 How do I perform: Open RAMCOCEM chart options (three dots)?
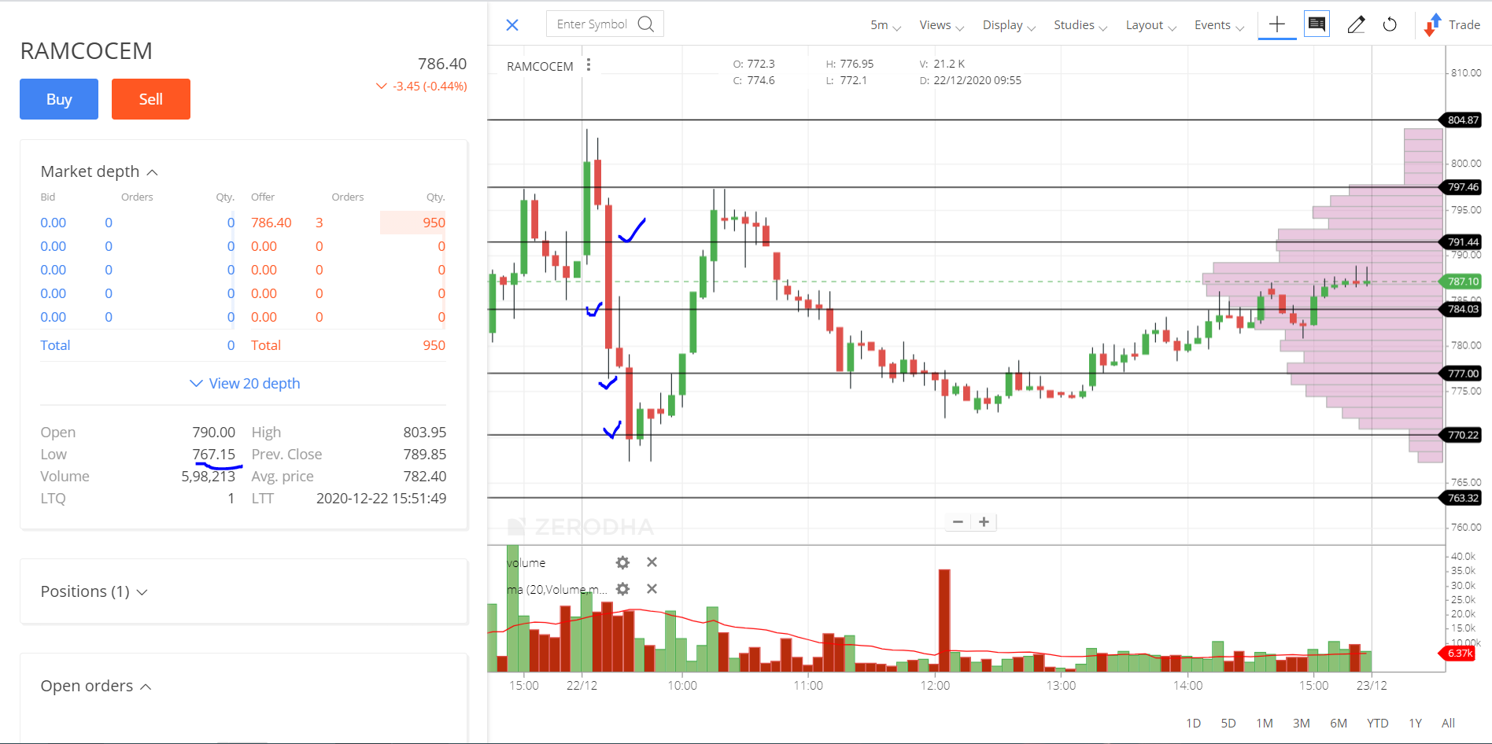coord(589,65)
